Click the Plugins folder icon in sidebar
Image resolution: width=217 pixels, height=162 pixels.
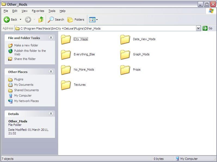pyautogui.click(x=10, y=80)
